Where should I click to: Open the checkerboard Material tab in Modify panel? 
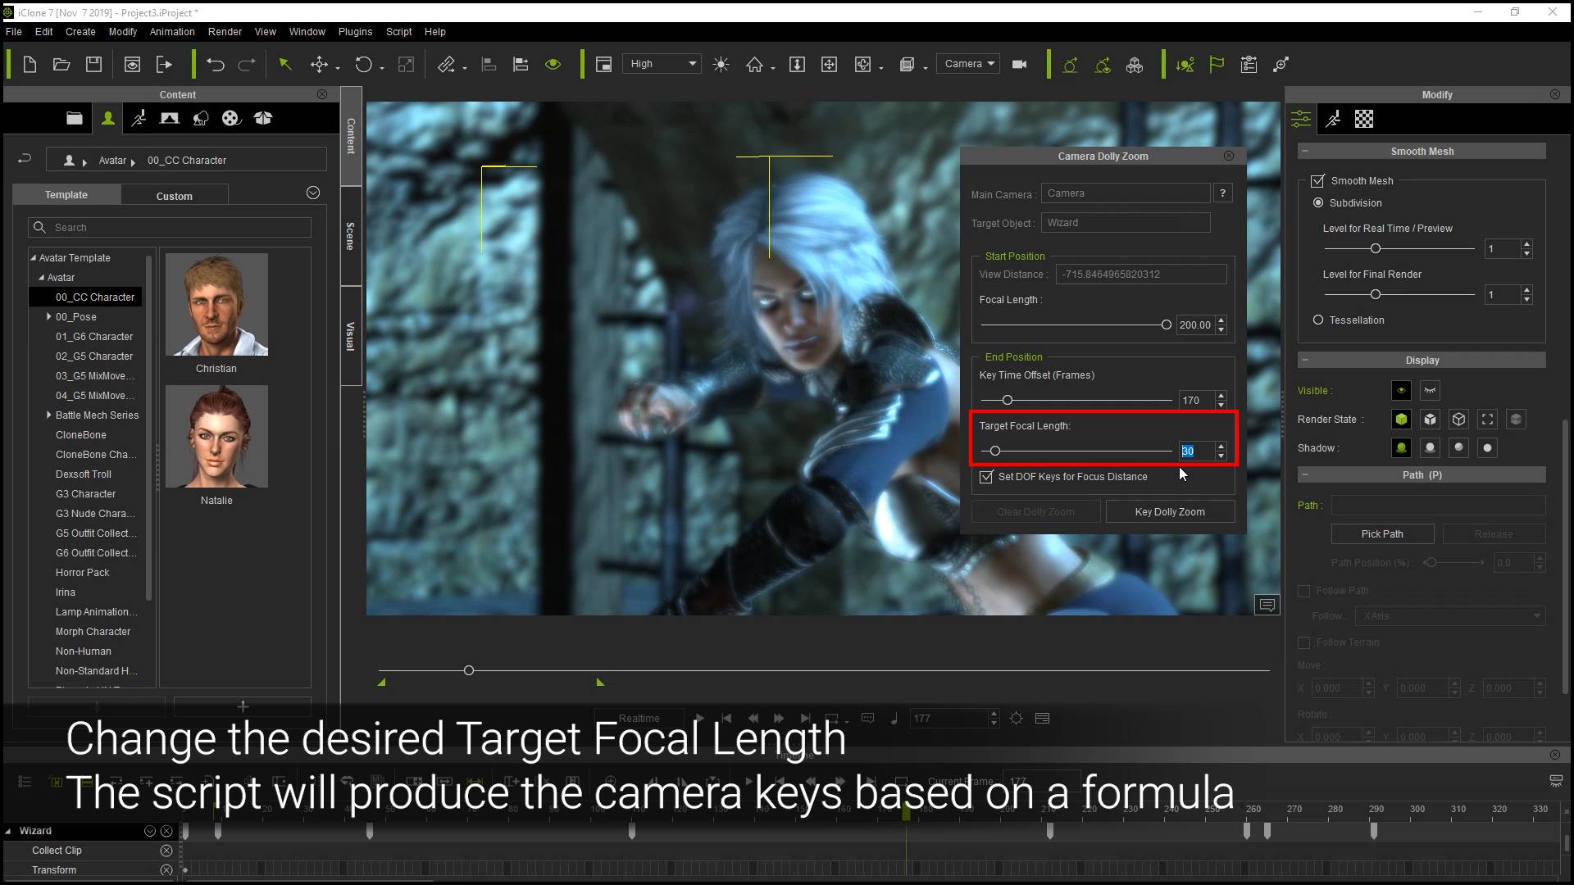click(1363, 119)
